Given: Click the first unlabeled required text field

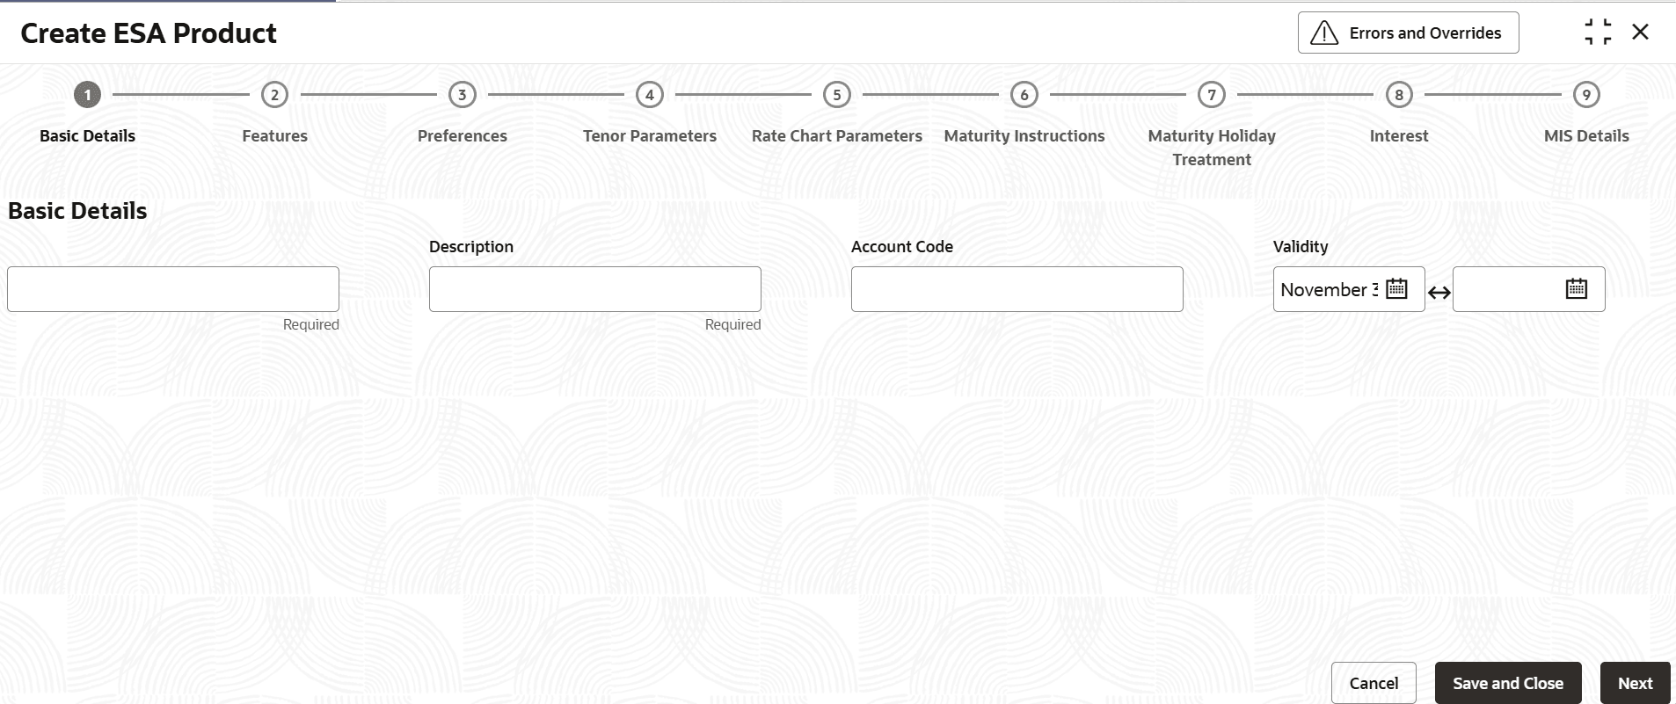Looking at the screenshot, I should point(173,289).
